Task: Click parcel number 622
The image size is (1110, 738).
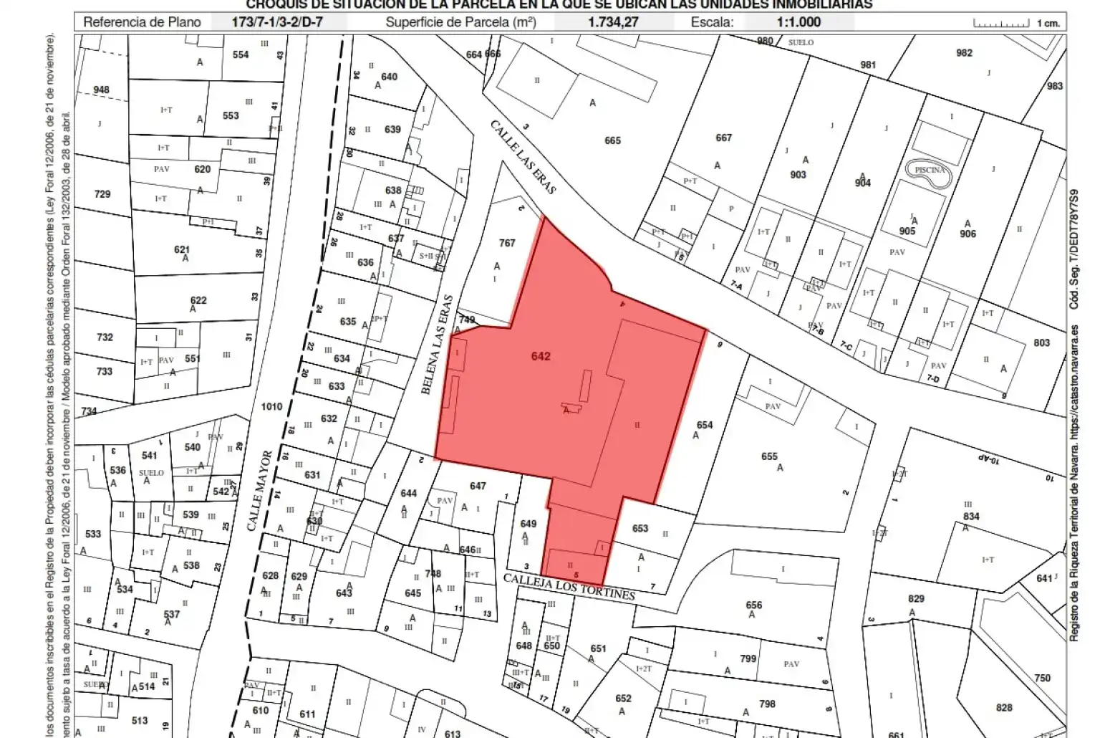Action: click(x=198, y=300)
